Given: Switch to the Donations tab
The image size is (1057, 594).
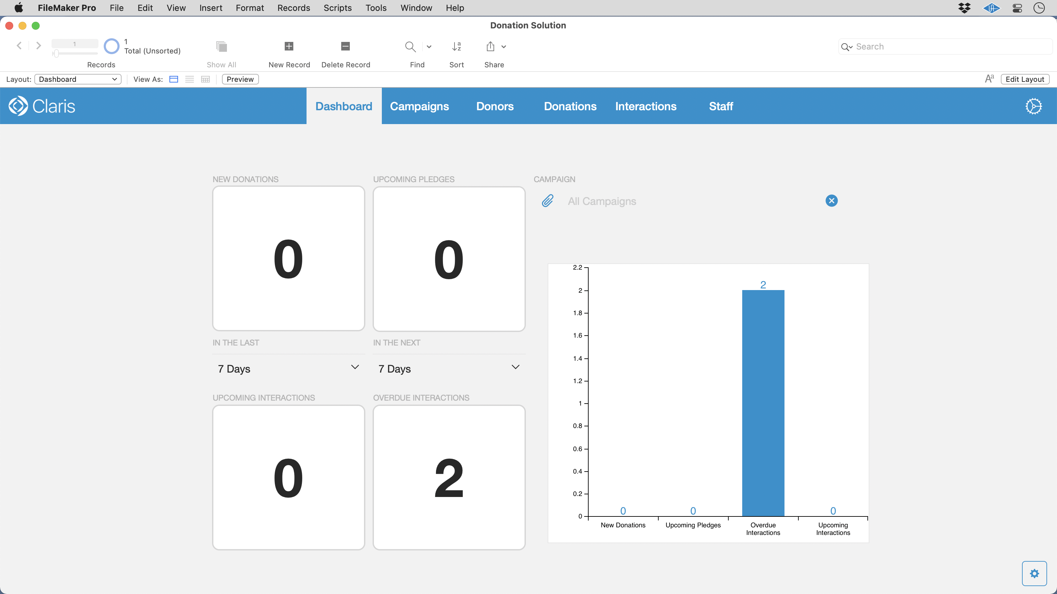Looking at the screenshot, I should pyautogui.click(x=570, y=106).
